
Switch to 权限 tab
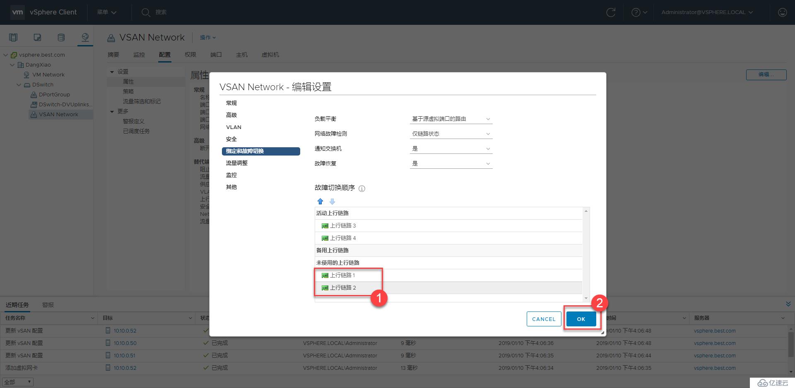click(190, 55)
